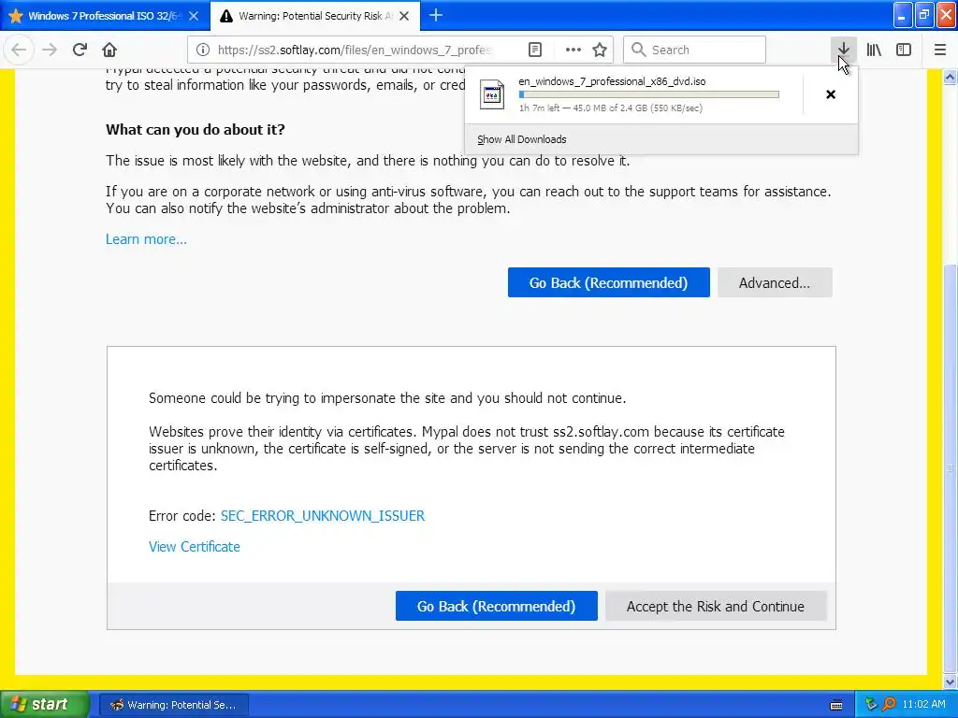958x718 pixels.
Task: Click scrollbar down arrow
Action: pyautogui.click(x=950, y=682)
